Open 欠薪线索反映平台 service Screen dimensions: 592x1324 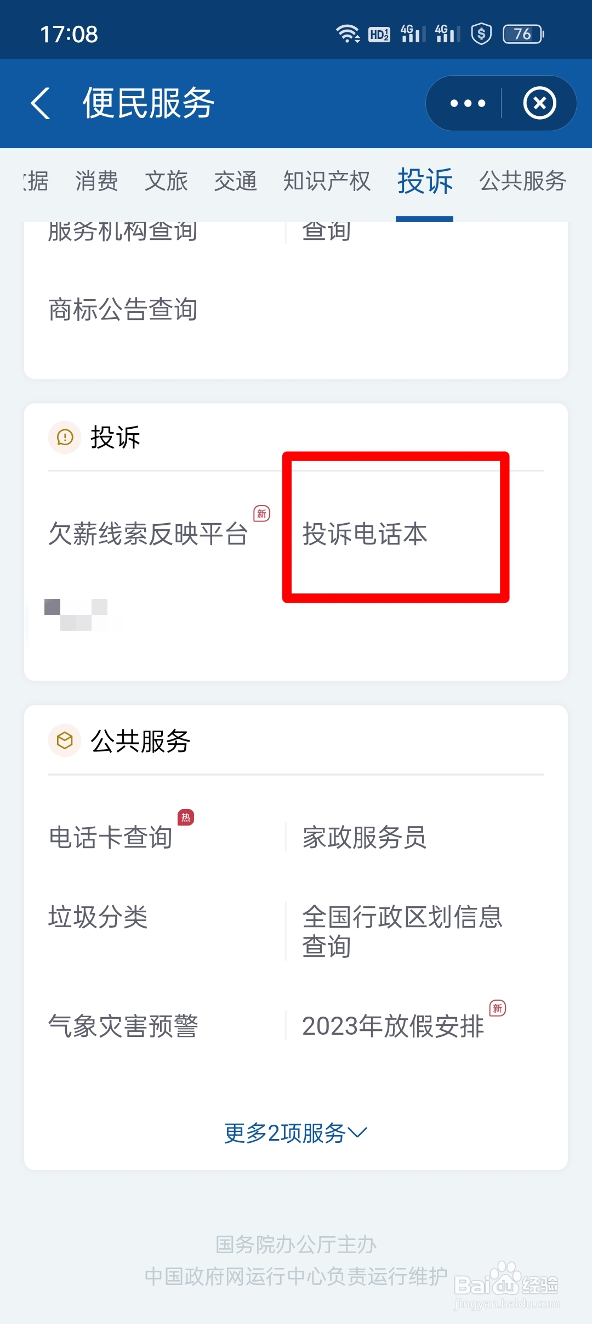[x=148, y=534]
